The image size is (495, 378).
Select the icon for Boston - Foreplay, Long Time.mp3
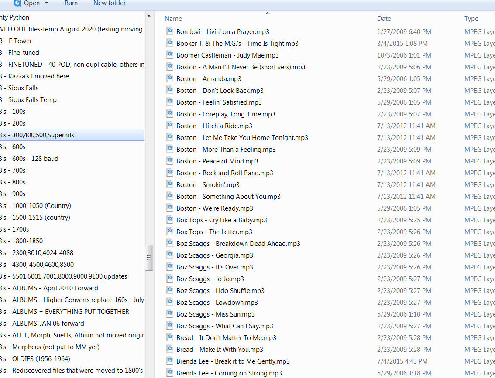[169, 113]
